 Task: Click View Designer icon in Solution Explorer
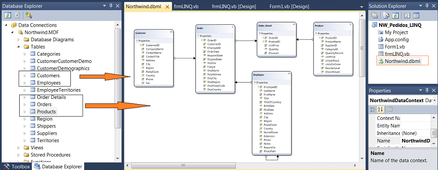(416, 16)
